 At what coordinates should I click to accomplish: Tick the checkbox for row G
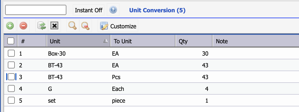pyautogui.click(x=11, y=89)
